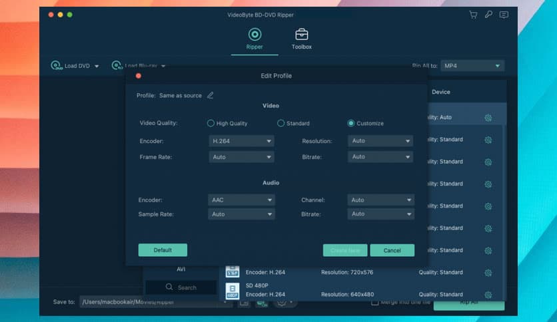Open settings gear for SD 480P preset
Viewport: 557px width, 322px height.
488,295
